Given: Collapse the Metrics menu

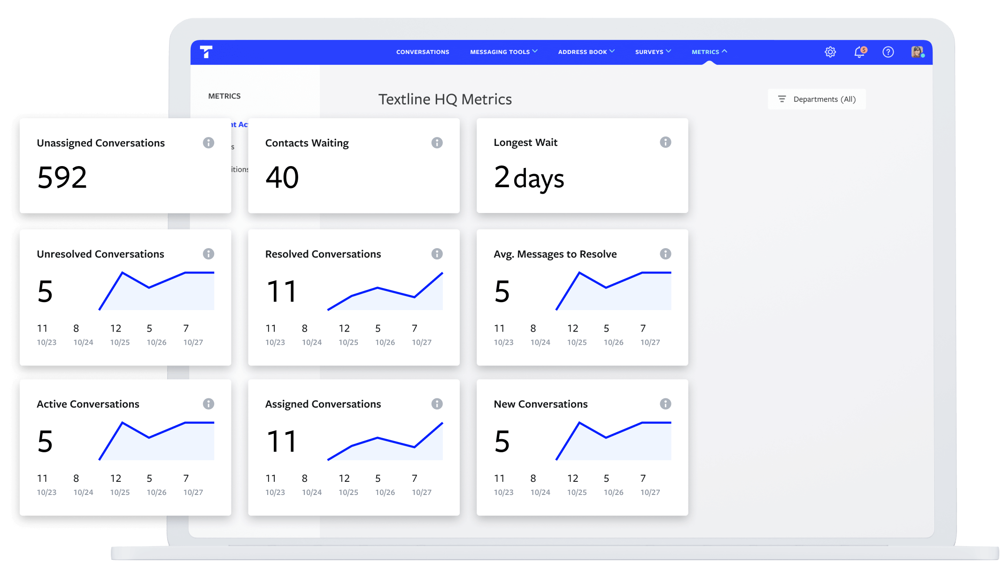Looking at the screenshot, I should click(x=709, y=52).
